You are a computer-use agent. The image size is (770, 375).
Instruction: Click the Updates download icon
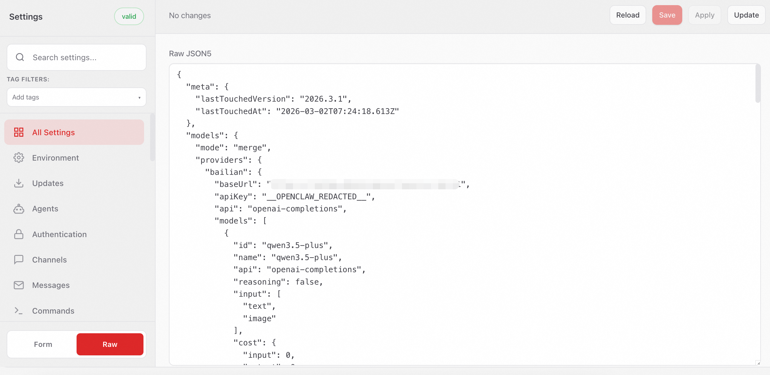[19, 183]
